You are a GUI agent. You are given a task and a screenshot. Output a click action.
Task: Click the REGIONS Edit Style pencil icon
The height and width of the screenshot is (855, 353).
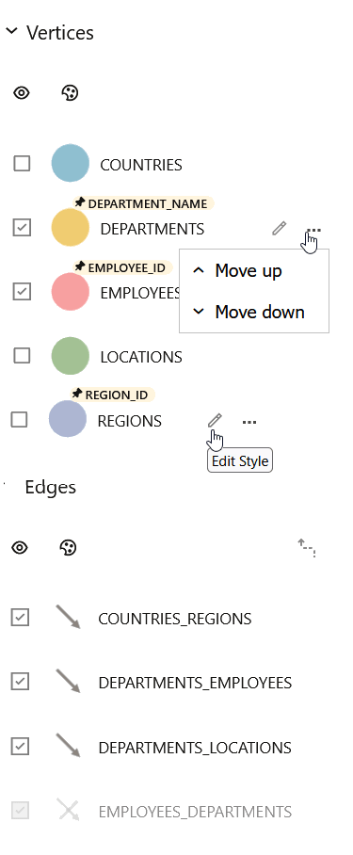point(215,420)
